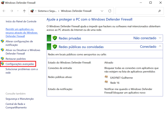Click the search magnifier icon
The height and width of the screenshot is (113, 165).
point(159,11)
